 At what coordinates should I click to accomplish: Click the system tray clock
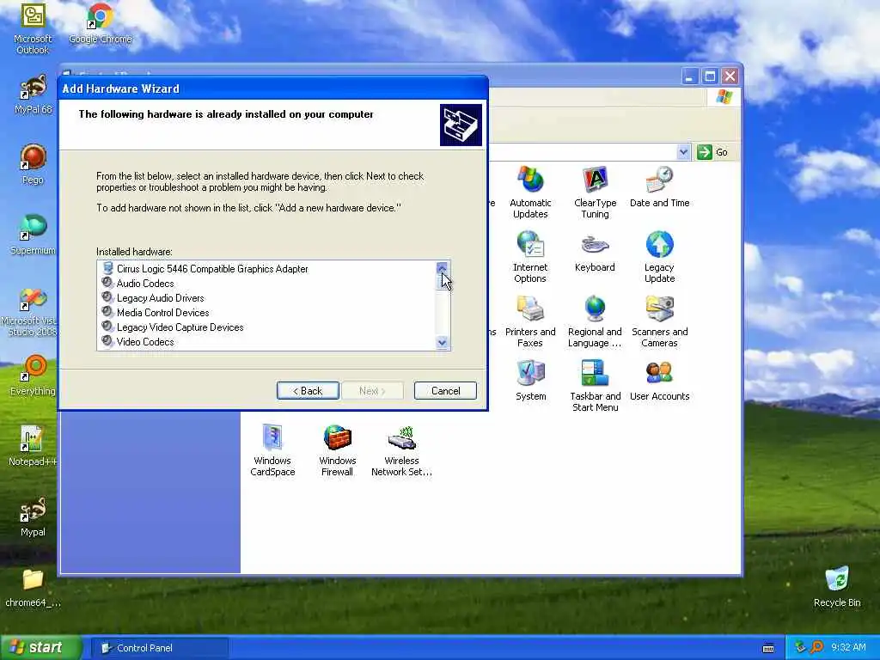tap(848, 648)
